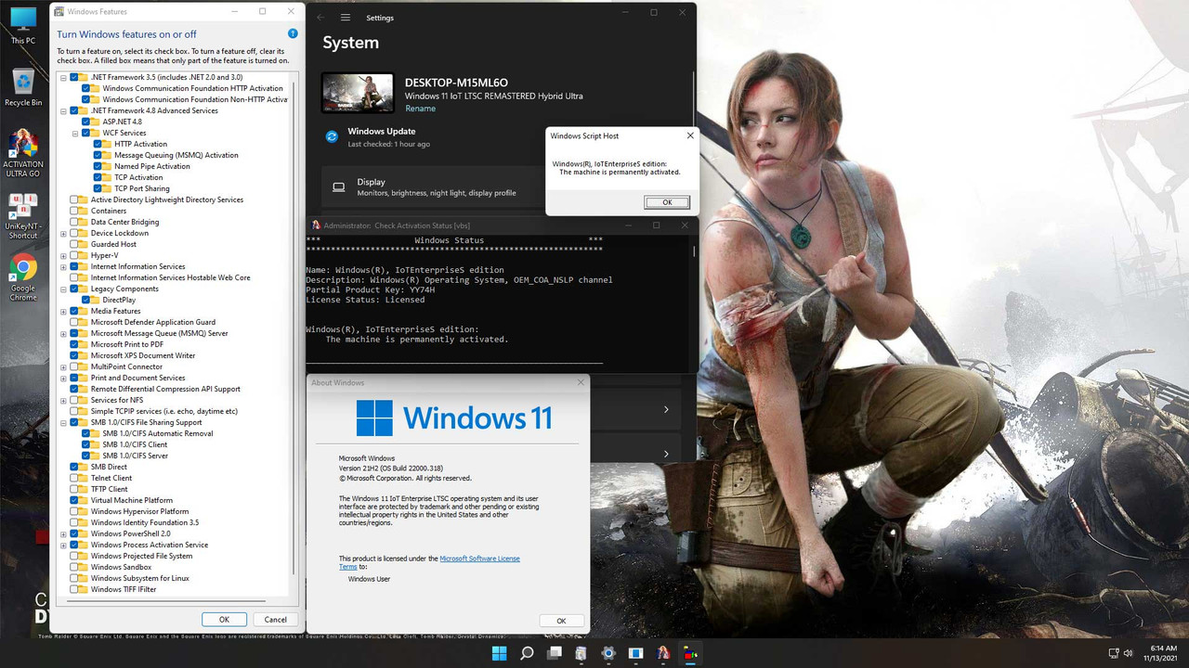Click the red-yellow app icon on taskbar
This screenshot has height=668, width=1189.
click(690, 653)
